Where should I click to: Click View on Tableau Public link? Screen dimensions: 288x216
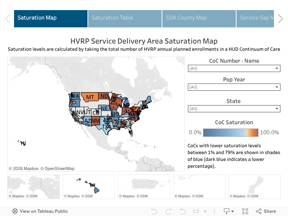pos(44,211)
